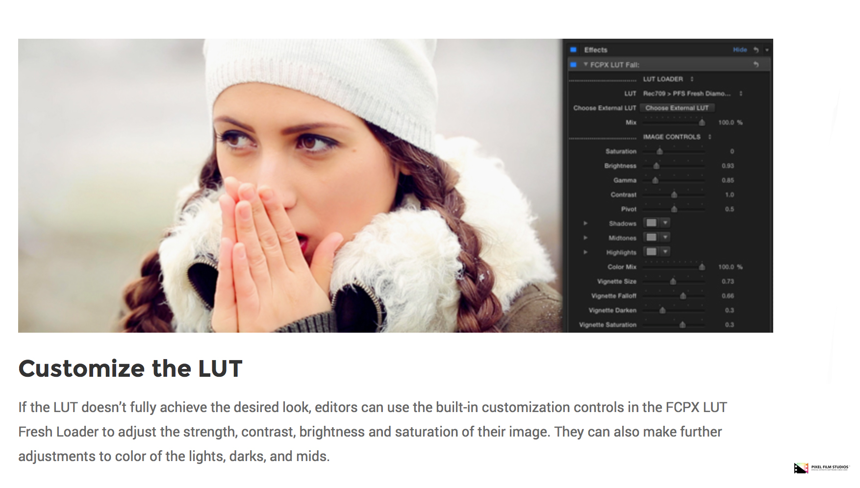Viewport: 860px width, 488px height.
Task: Click the "LUT LOADER" section label
Action: point(663,79)
